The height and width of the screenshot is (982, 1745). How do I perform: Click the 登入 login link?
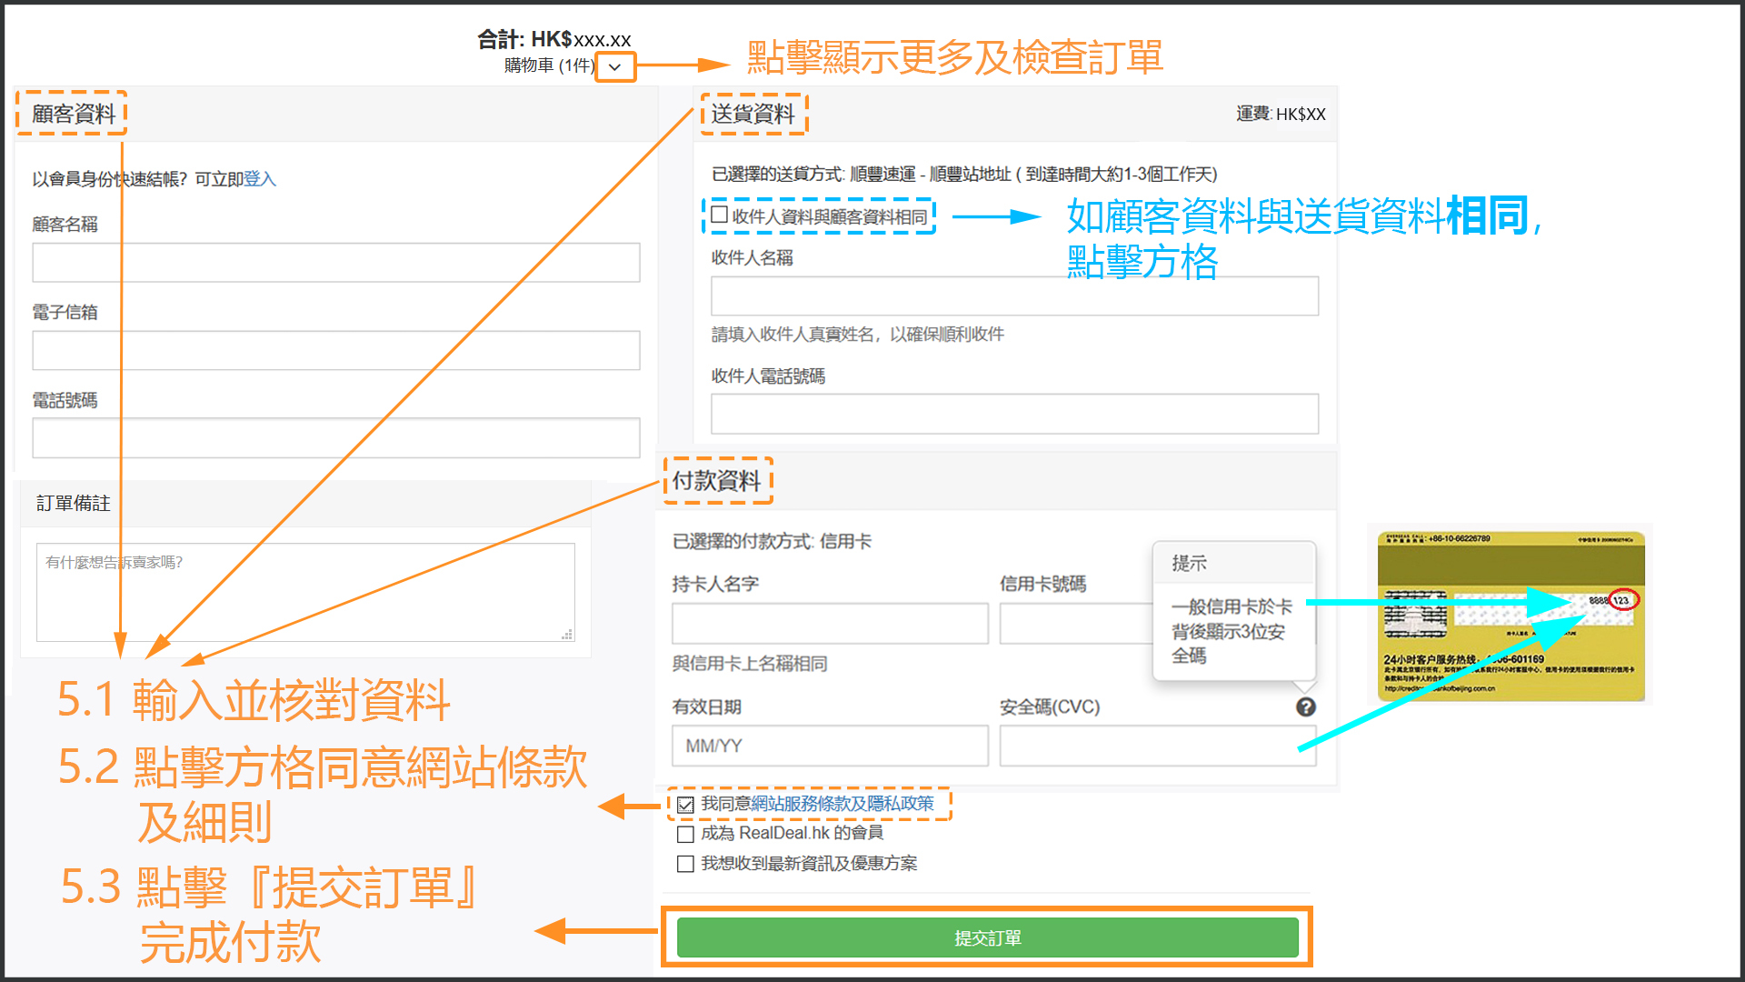(260, 179)
